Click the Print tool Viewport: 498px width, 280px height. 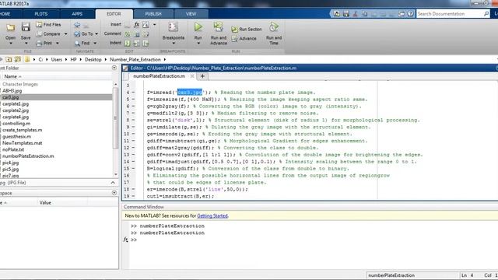tap(44, 43)
